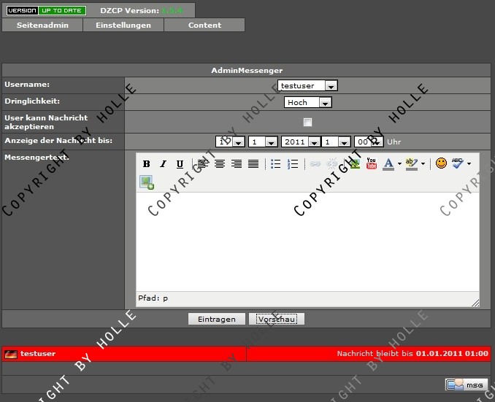The image size is (495, 402).
Task: Align text right in the editor
Action: click(237, 163)
